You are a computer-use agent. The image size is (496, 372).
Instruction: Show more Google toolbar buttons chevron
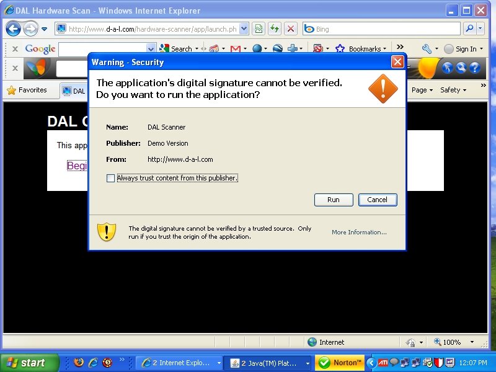pos(400,47)
